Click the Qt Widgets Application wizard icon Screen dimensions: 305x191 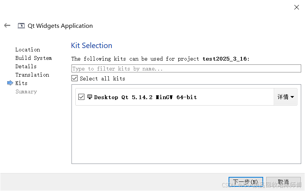21,26
